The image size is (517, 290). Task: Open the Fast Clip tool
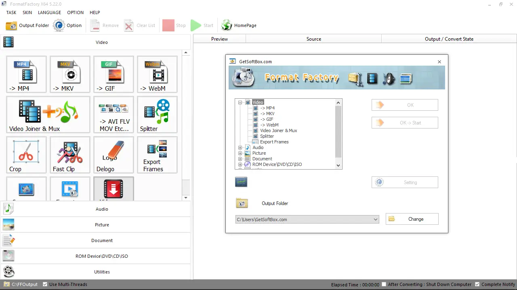(70, 155)
